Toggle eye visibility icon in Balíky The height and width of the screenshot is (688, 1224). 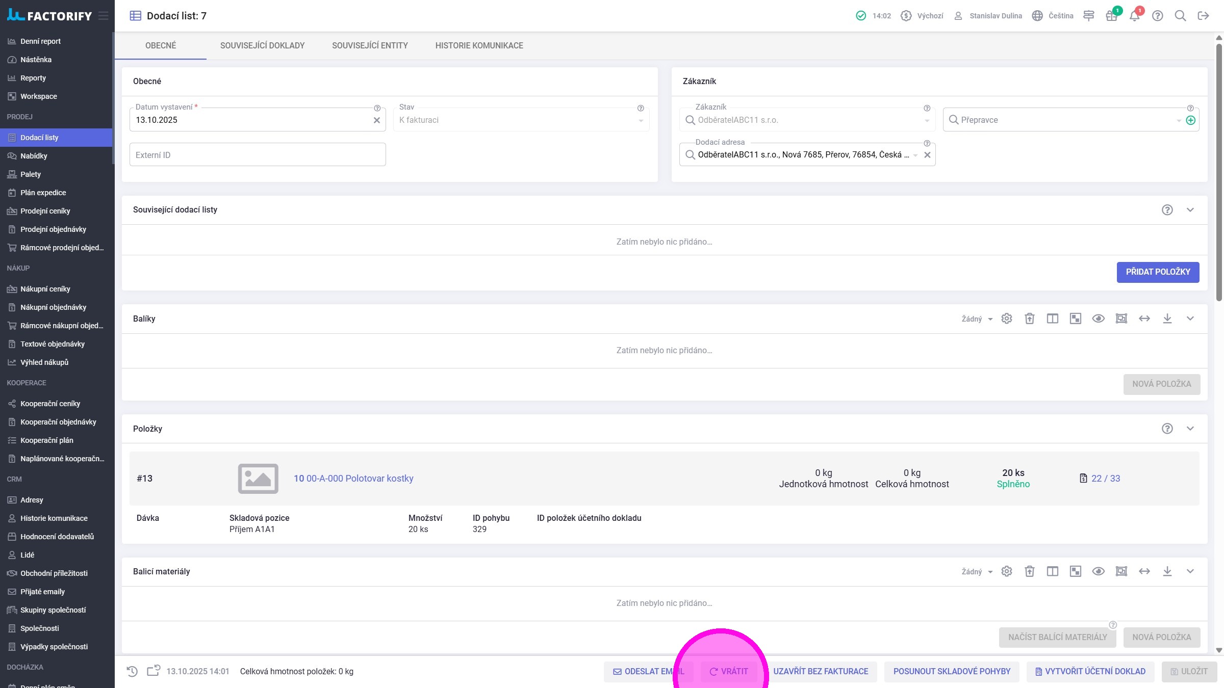tap(1098, 319)
